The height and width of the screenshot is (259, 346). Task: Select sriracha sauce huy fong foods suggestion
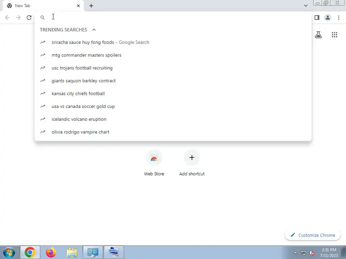pos(173,42)
